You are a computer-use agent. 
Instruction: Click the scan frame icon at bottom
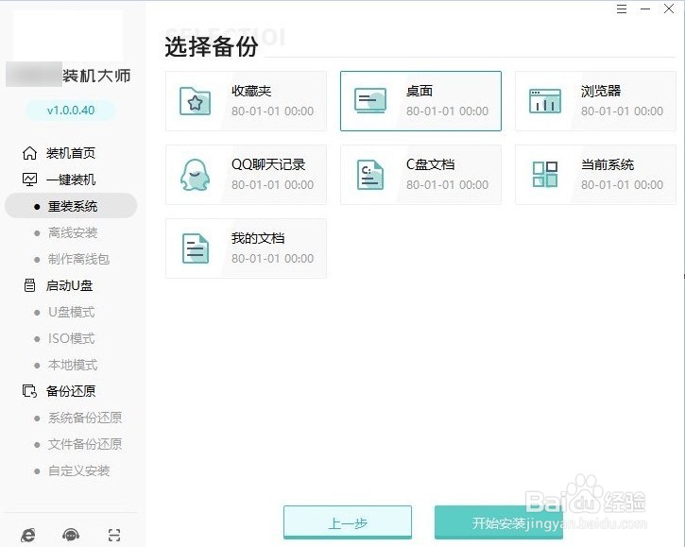point(114,535)
